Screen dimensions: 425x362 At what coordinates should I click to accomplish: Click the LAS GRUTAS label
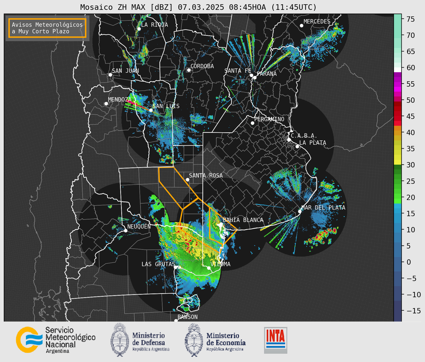[x=158, y=264]
